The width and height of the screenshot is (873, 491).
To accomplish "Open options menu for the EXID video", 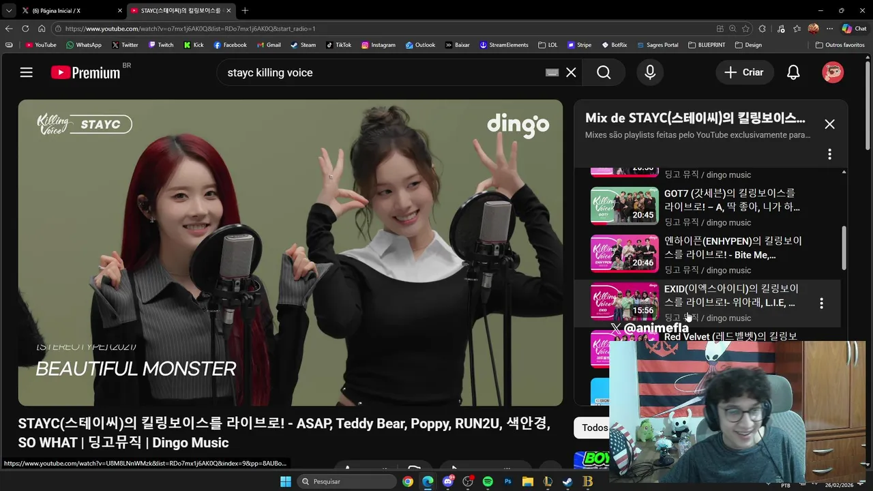I will (x=821, y=303).
